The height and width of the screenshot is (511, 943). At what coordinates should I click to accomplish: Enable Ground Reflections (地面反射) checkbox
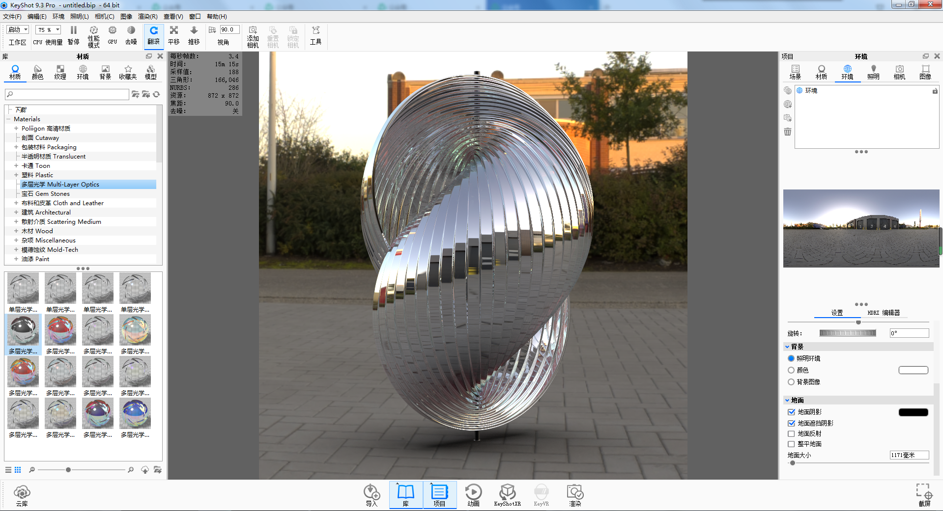791,434
